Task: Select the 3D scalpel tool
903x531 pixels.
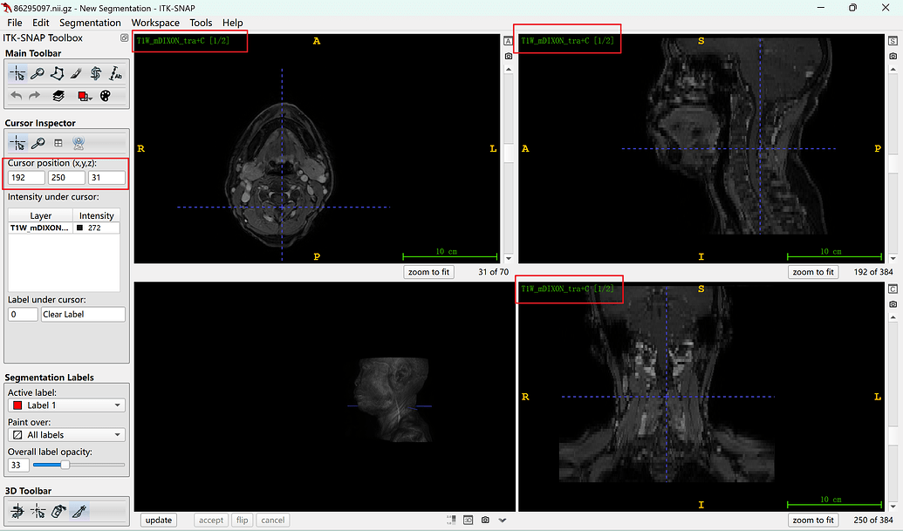Action: [79, 511]
